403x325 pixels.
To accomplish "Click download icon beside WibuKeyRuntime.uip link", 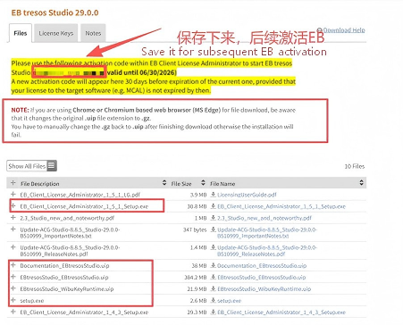I will point(213,288).
